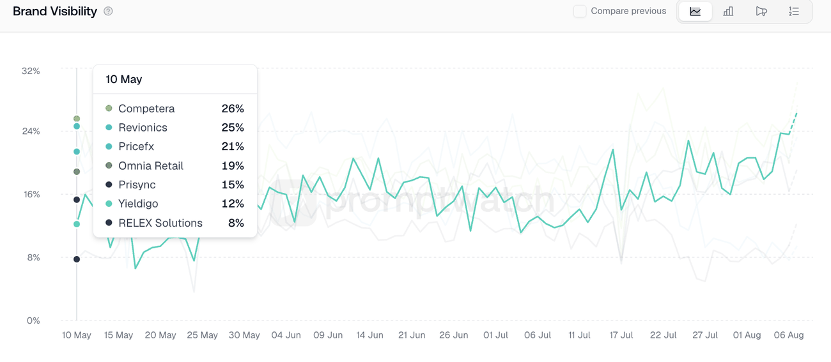Switch to numbered list ranking view
831x362 pixels.
tap(793, 11)
